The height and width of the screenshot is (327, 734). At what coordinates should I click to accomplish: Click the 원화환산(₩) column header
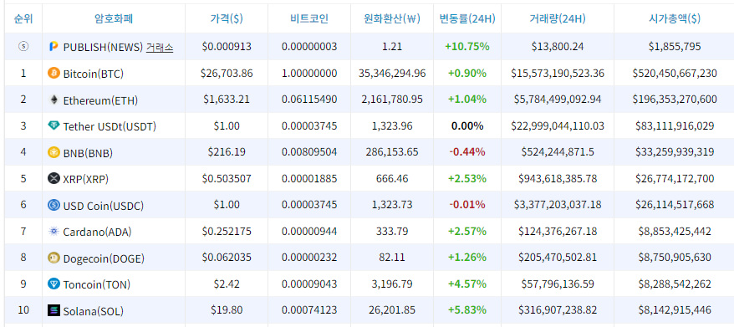point(392,18)
